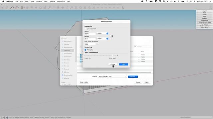Open the Width units pixels dropdown

click(x=103, y=33)
